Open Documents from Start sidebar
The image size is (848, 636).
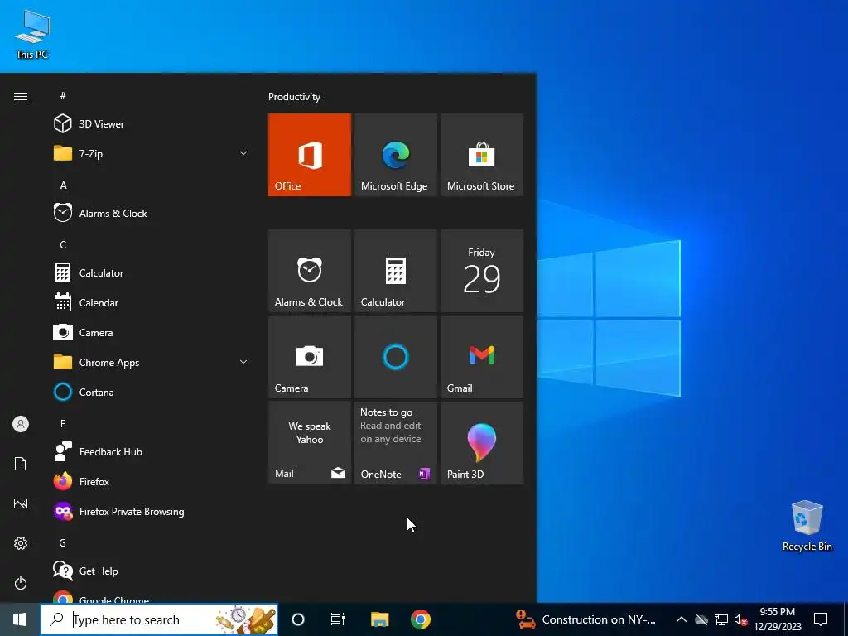point(21,464)
